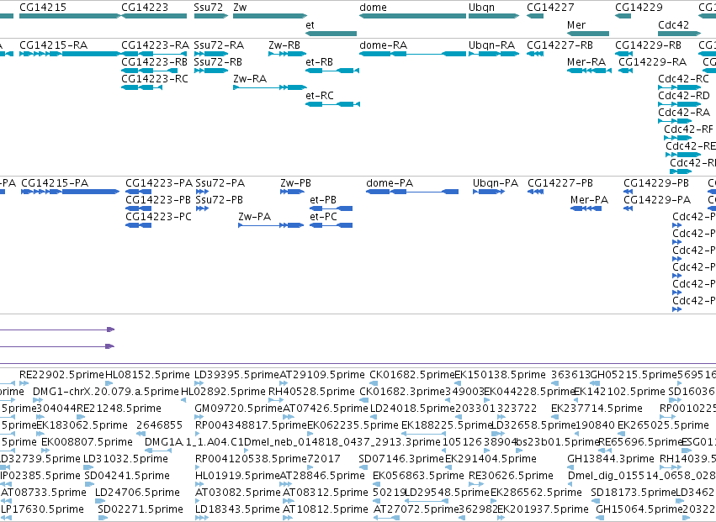The height and width of the screenshot is (522, 716).
Task: Open protein Ssu72-PA label
Action: pos(220,183)
